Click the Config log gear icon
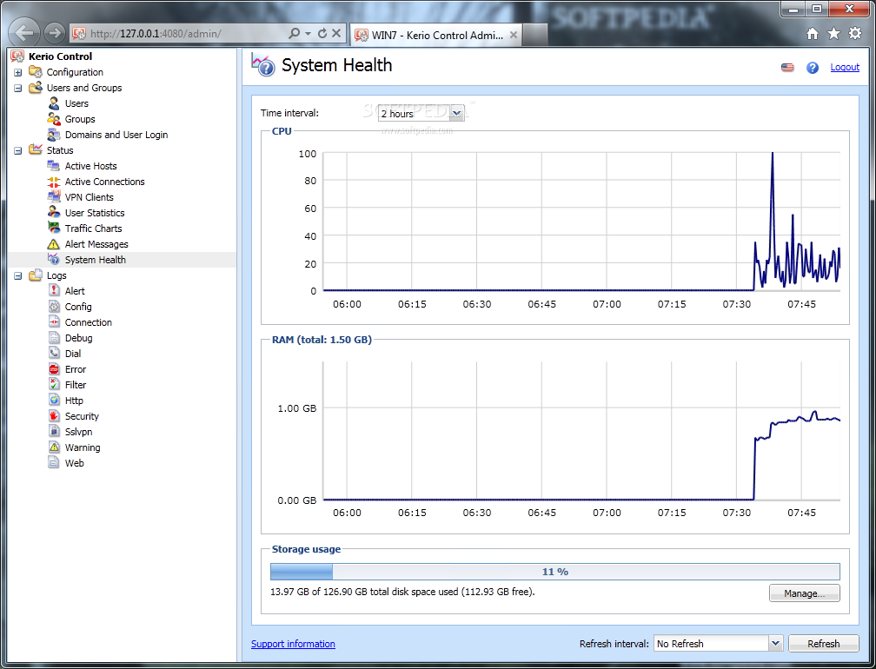 tap(54, 307)
